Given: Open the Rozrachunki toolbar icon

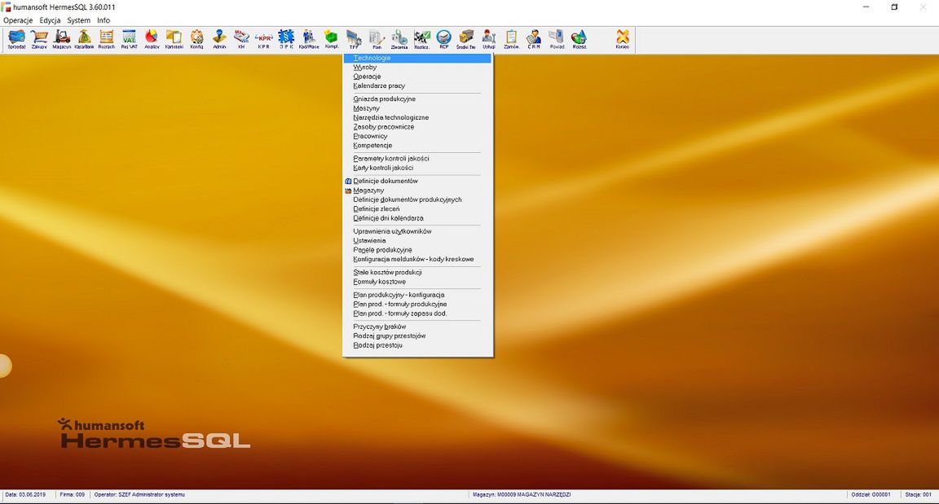Looking at the screenshot, I should pyautogui.click(x=107, y=39).
